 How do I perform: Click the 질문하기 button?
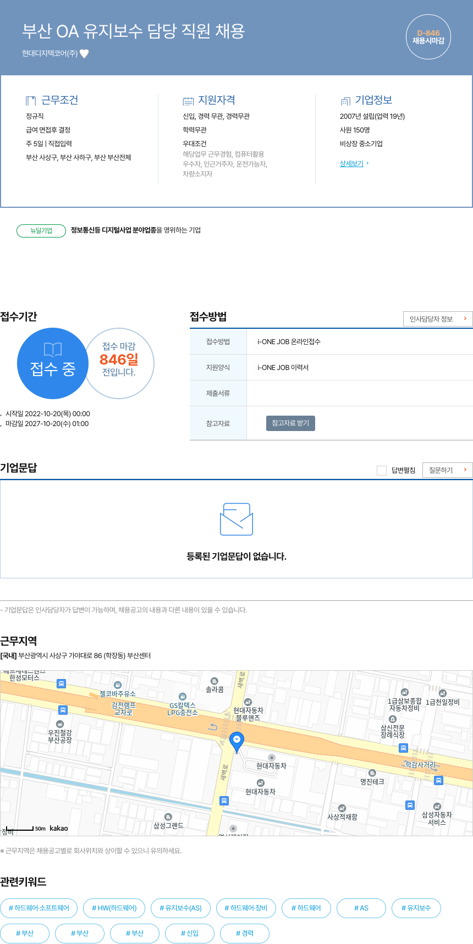tap(448, 470)
